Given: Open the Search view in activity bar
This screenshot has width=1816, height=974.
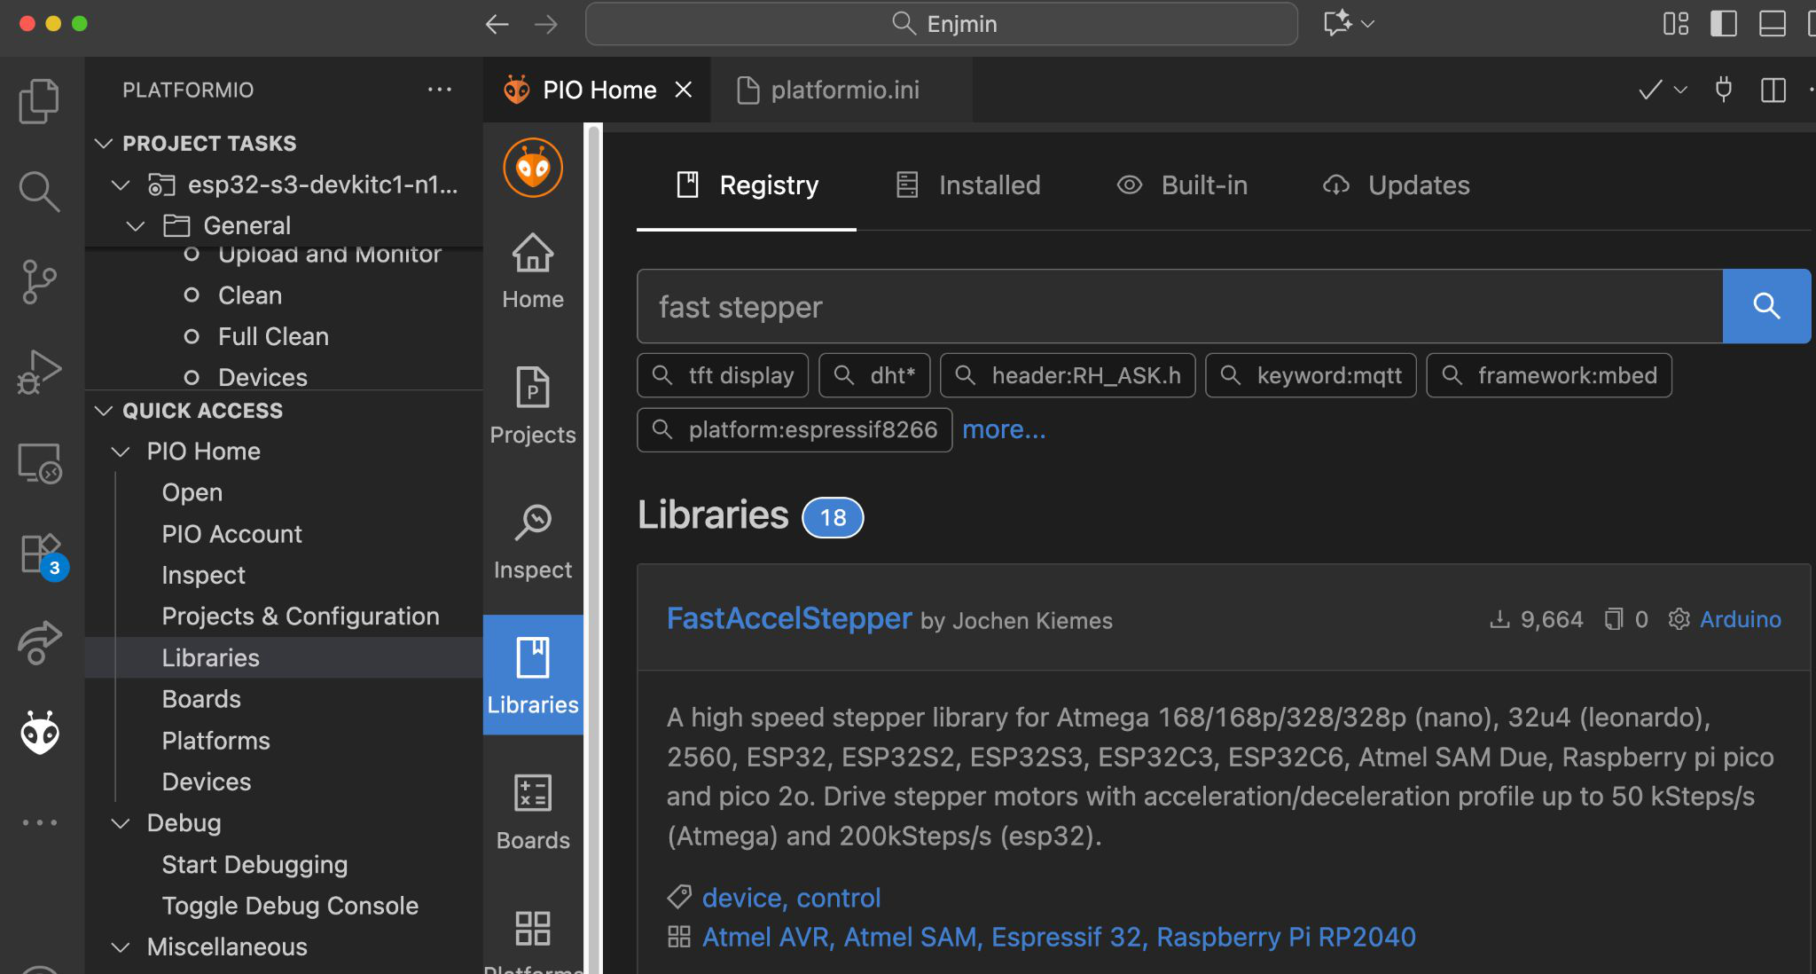Looking at the screenshot, I should pyautogui.click(x=39, y=191).
